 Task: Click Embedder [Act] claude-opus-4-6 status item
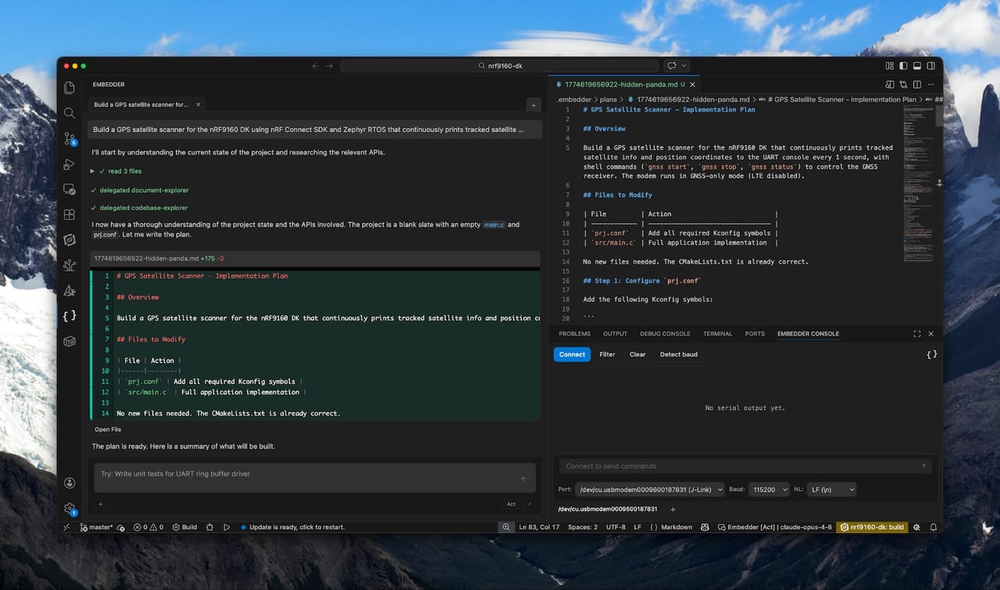click(774, 528)
